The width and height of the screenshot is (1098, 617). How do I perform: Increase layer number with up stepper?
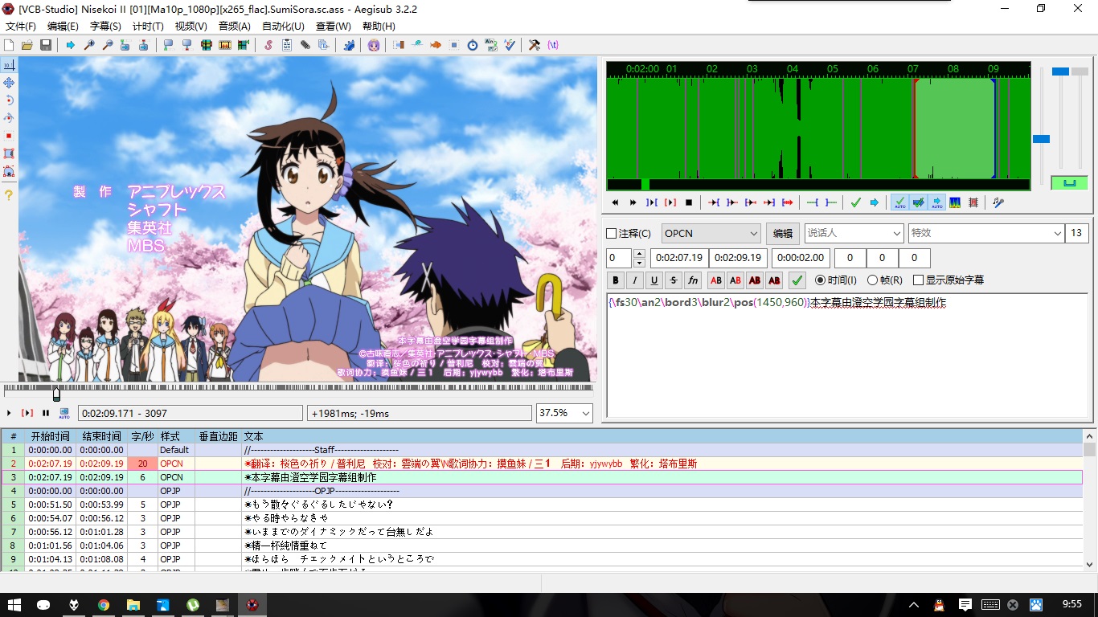tap(639, 254)
